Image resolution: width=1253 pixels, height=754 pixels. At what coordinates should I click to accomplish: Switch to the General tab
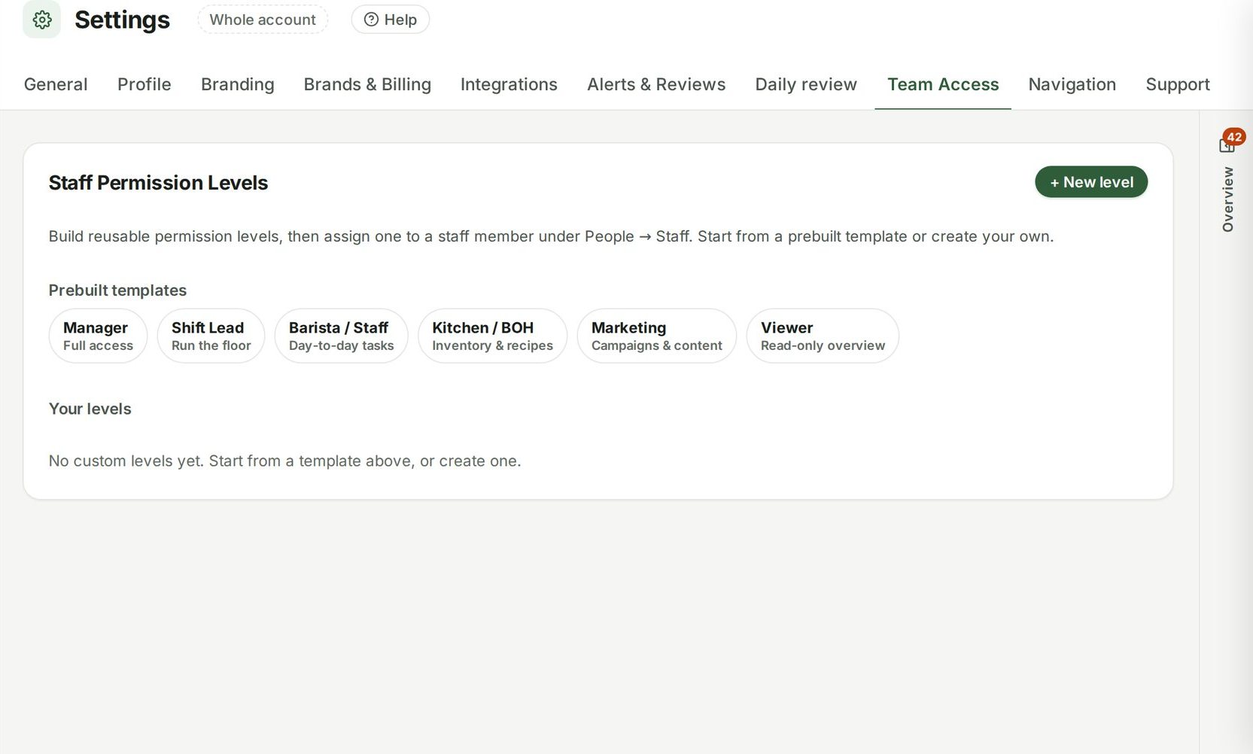[56, 84]
